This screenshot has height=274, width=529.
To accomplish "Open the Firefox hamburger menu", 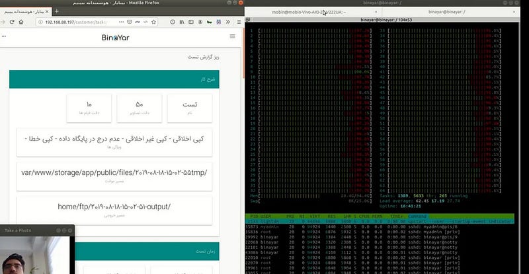I will tap(239, 22).
